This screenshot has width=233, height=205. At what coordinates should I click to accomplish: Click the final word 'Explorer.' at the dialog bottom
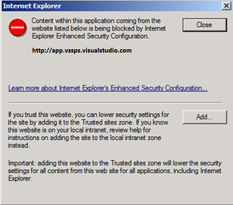tap(20, 178)
